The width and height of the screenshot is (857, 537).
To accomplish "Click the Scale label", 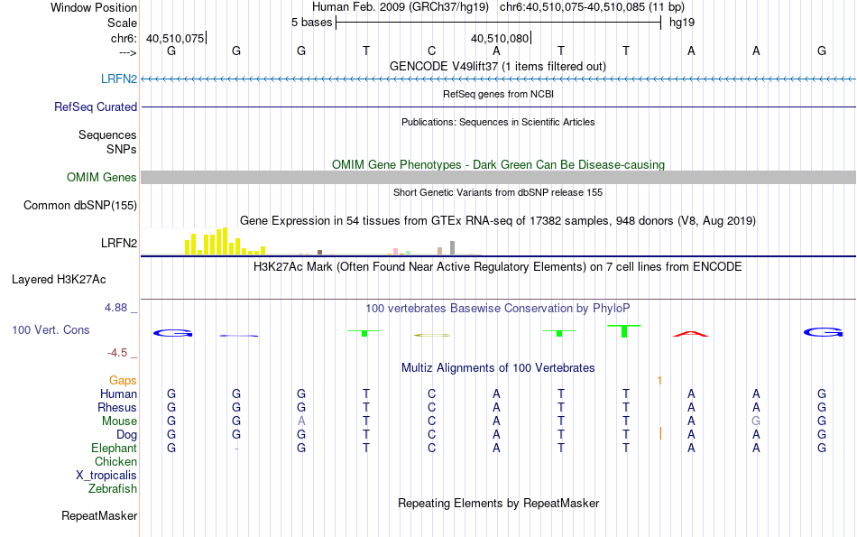I will click(122, 23).
